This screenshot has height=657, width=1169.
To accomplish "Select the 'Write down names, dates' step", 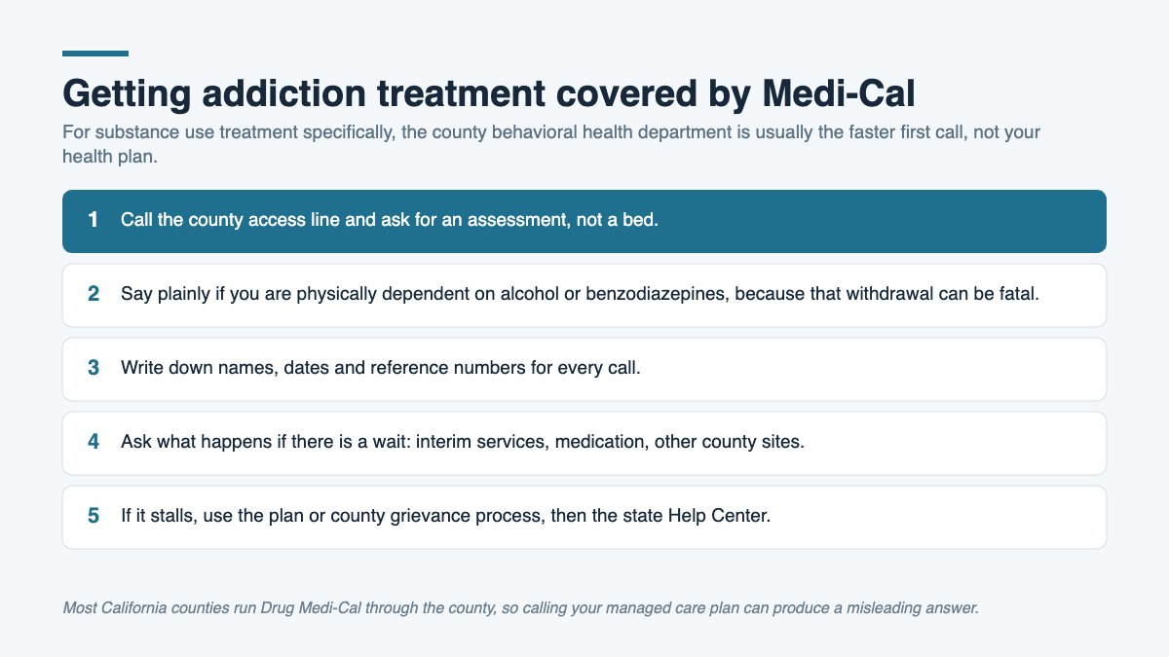I will click(x=584, y=369).
